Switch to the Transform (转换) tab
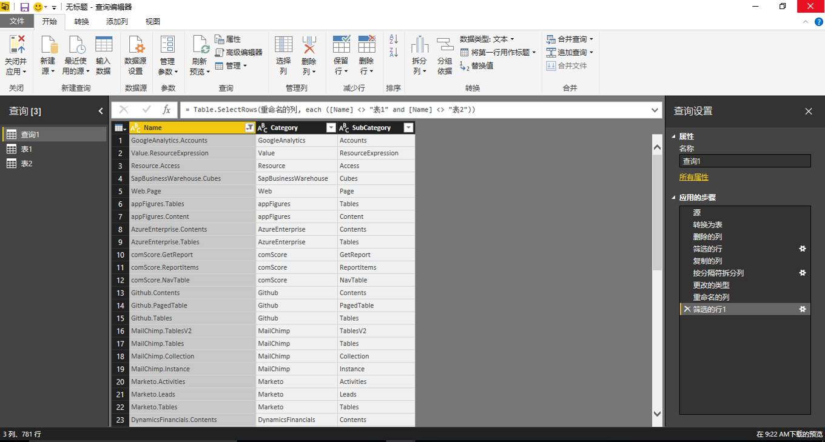Image resolution: width=825 pixels, height=442 pixels. [81, 21]
